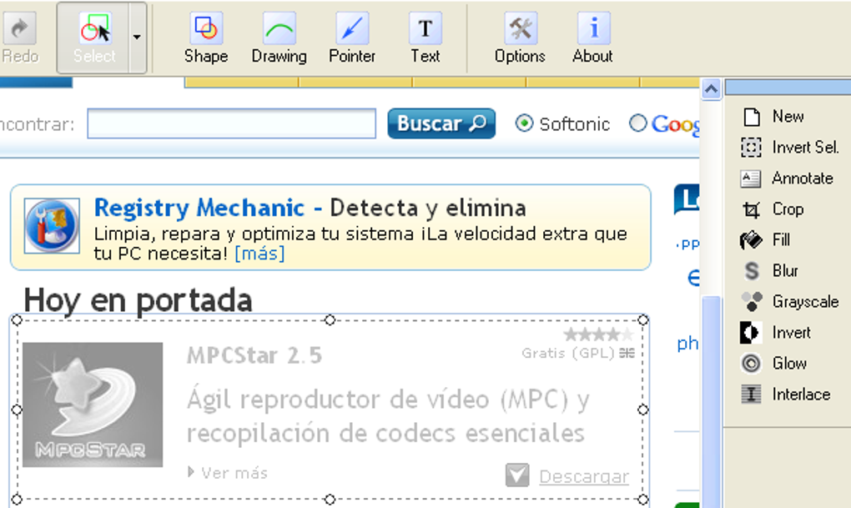Click the Registry Mechanic icon
Screen dimensions: 851x508
(x=52, y=226)
